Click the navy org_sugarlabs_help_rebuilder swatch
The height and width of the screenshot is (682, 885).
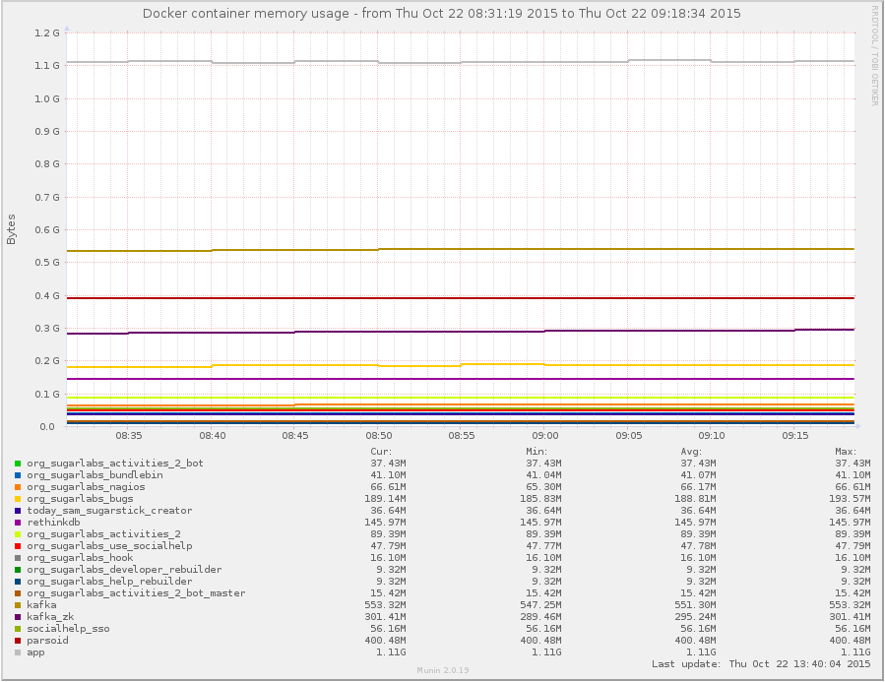click(18, 582)
